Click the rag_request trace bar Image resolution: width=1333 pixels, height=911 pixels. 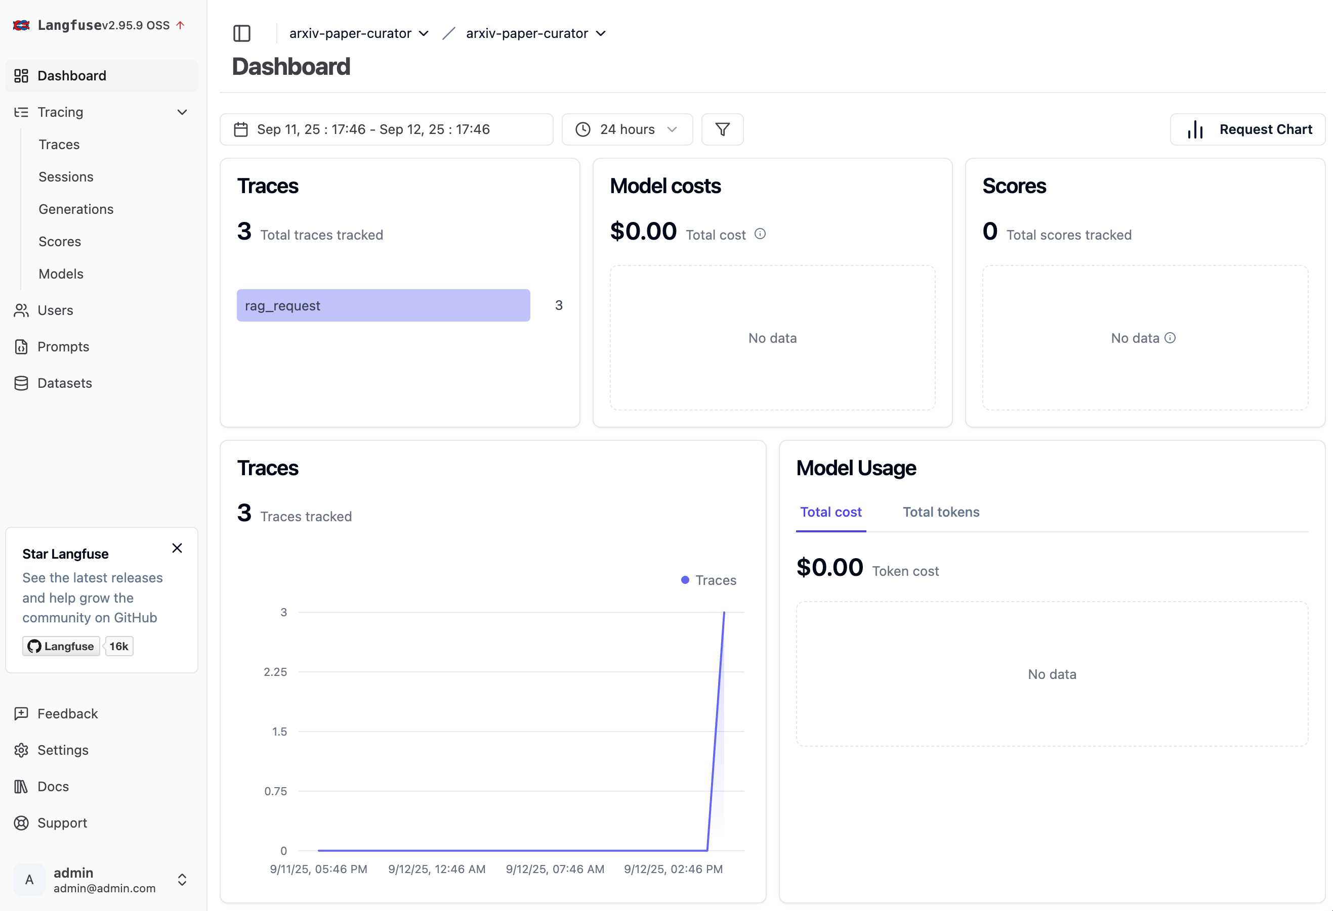click(x=383, y=305)
